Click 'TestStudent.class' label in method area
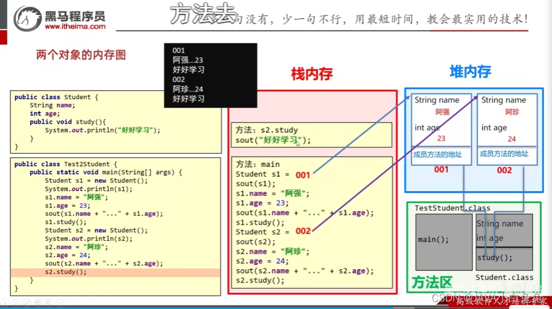The width and height of the screenshot is (552, 309). (452, 208)
